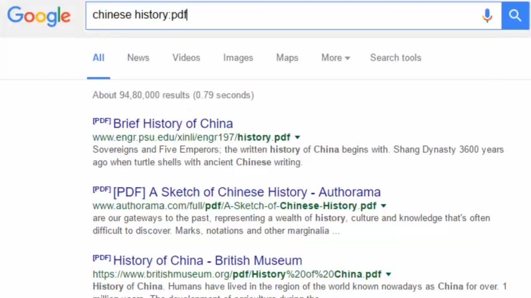
Task: Open A Sketch of Chinese History result
Action: [x=247, y=192]
